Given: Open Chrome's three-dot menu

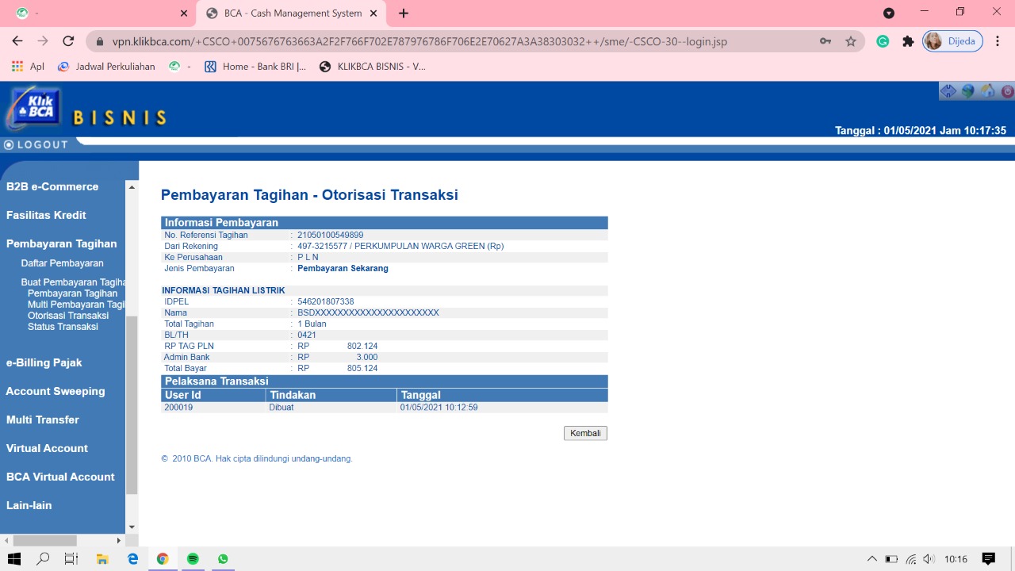Looking at the screenshot, I should pos(997,41).
